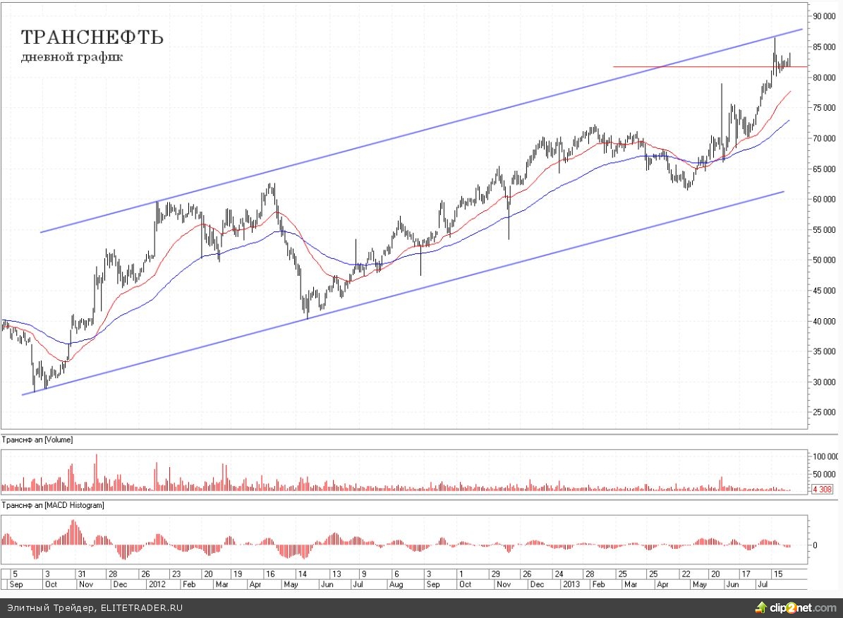Jump to the 2013 year marker
This screenshot has height=618, width=843.
571,585
